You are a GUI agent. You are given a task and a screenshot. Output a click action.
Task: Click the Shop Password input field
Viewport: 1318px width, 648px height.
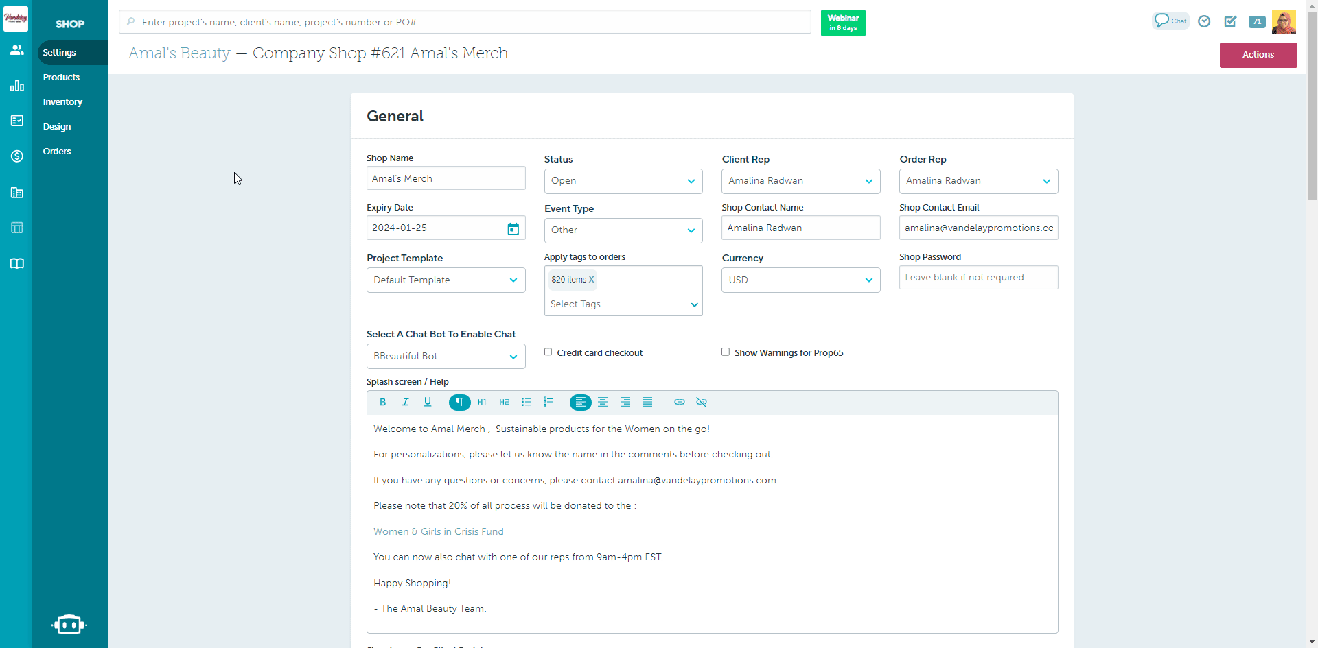pos(978,278)
